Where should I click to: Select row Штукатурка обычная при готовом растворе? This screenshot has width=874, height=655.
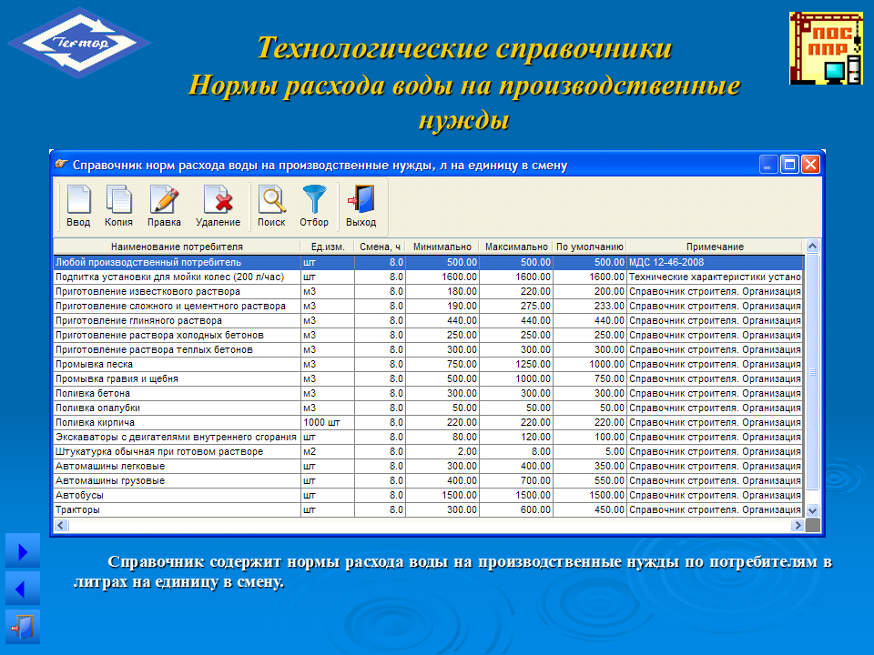click(x=428, y=451)
